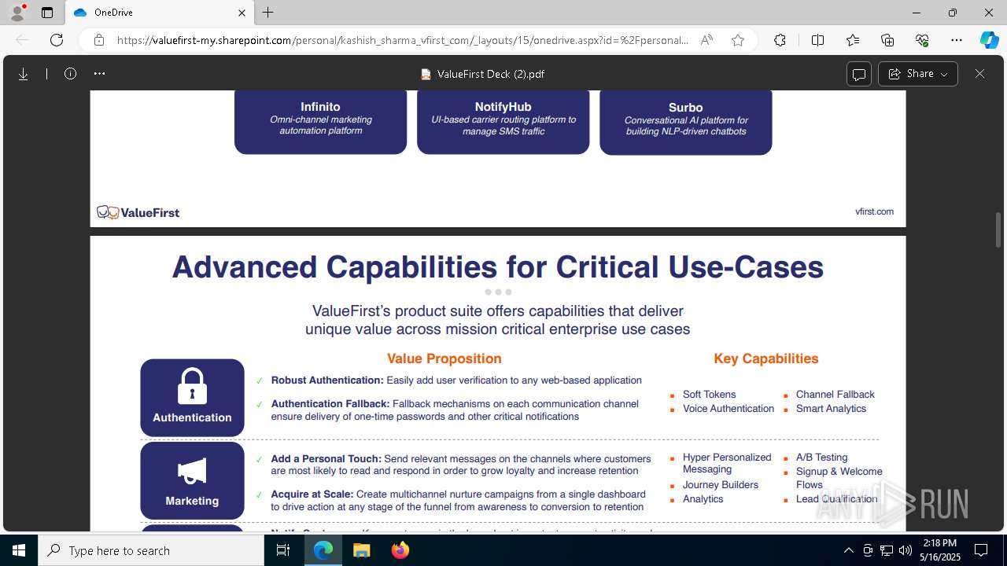Screen dimensions: 1007x566
Task: Launch Copilot sidebar
Action: [x=989, y=40]
